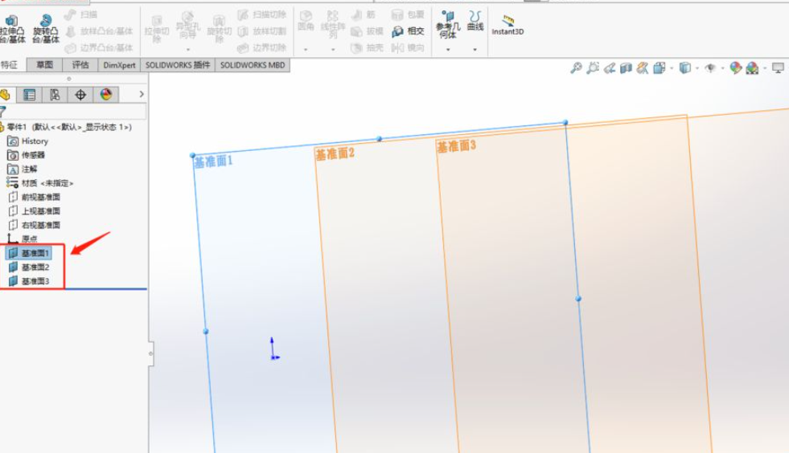
Task: Open dropdown under 圆角 fillet
Action: pos(306,49)
